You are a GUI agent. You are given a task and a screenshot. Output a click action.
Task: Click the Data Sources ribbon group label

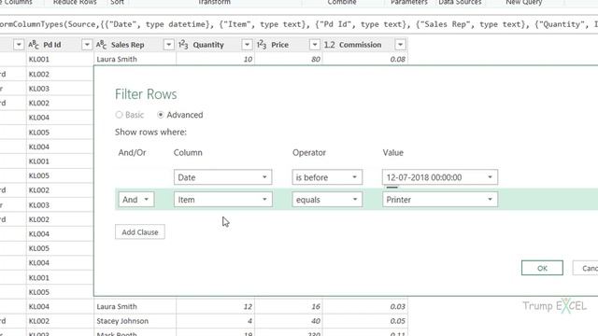coord(460,2)
